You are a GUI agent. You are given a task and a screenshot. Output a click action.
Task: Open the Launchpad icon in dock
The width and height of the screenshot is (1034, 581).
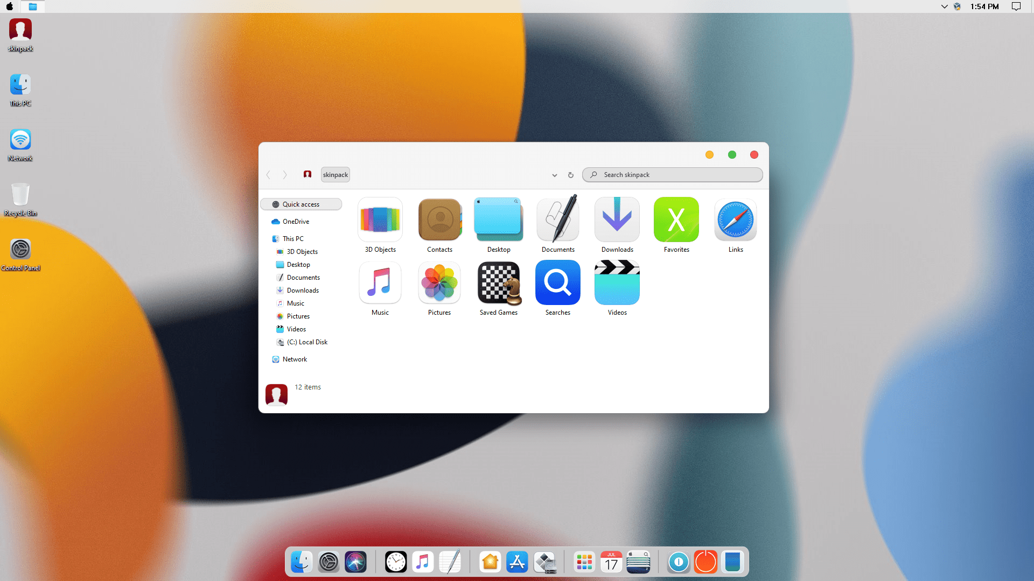(x=584, y=562)
